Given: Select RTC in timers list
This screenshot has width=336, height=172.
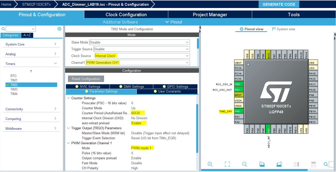Looking at the screenshot, I should (13, 76).
